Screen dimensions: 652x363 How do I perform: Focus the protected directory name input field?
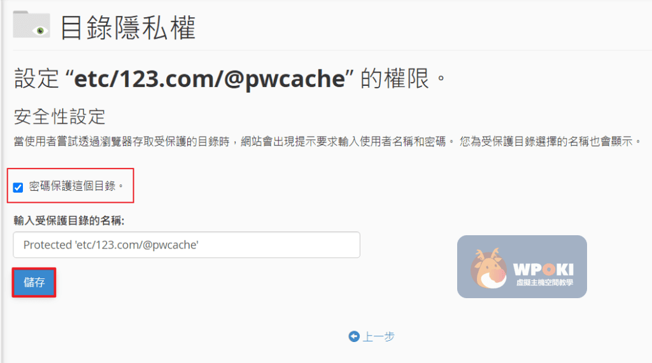point(187,245)
